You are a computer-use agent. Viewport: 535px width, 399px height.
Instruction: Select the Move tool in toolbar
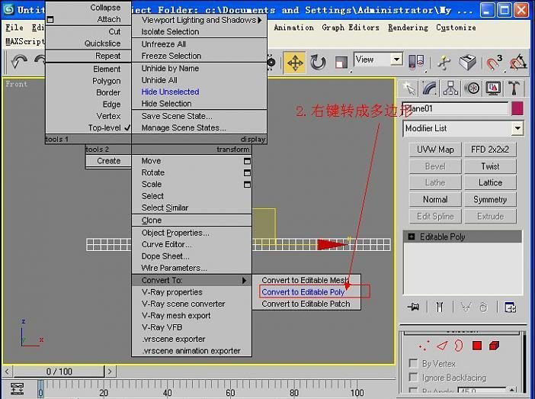tap(295, 62)
